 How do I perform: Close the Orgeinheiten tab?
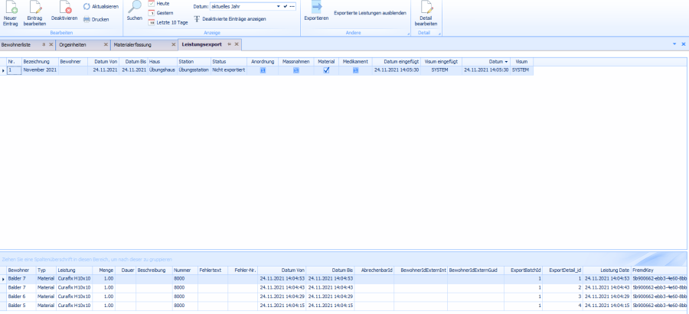(x=106, y=44)
